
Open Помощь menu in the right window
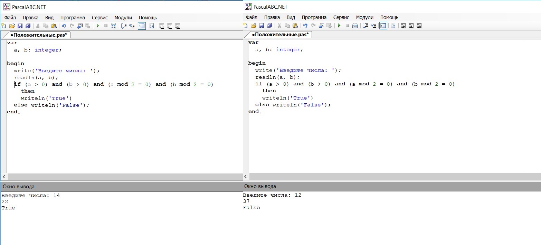click(x=389, y=17)
